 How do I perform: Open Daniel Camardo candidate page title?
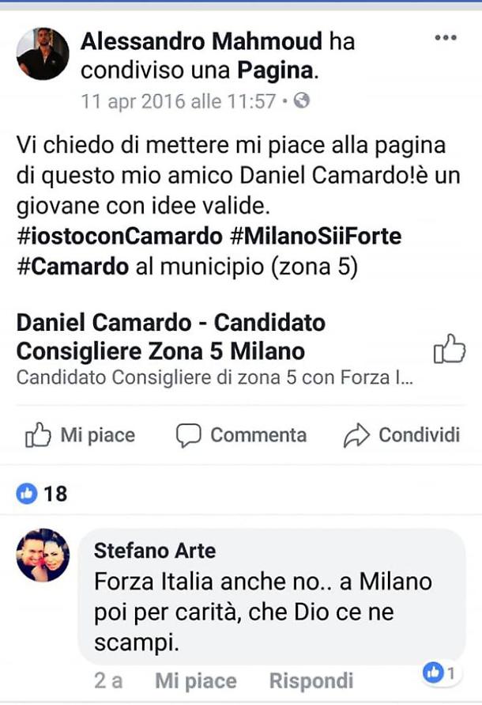click(x=171, y=336)
